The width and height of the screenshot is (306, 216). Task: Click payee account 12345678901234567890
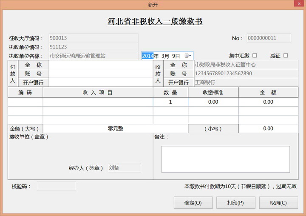246,74
